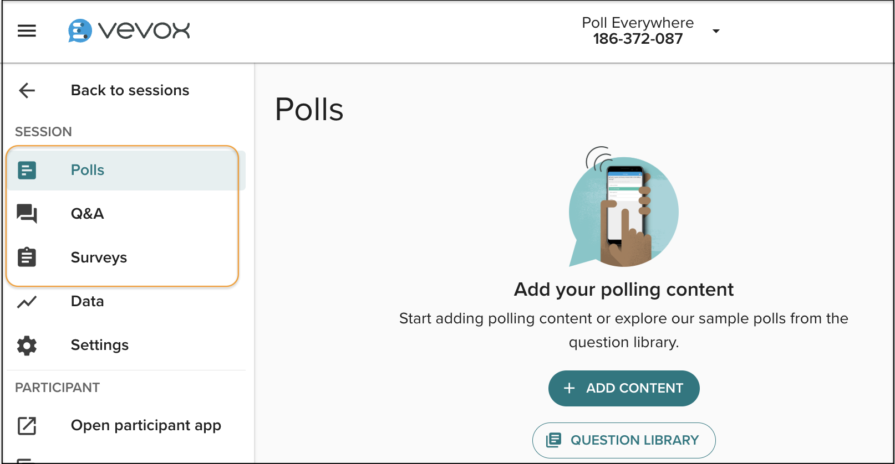
Task: Click the Vevox logo
Action: click(x=129, y=31)
